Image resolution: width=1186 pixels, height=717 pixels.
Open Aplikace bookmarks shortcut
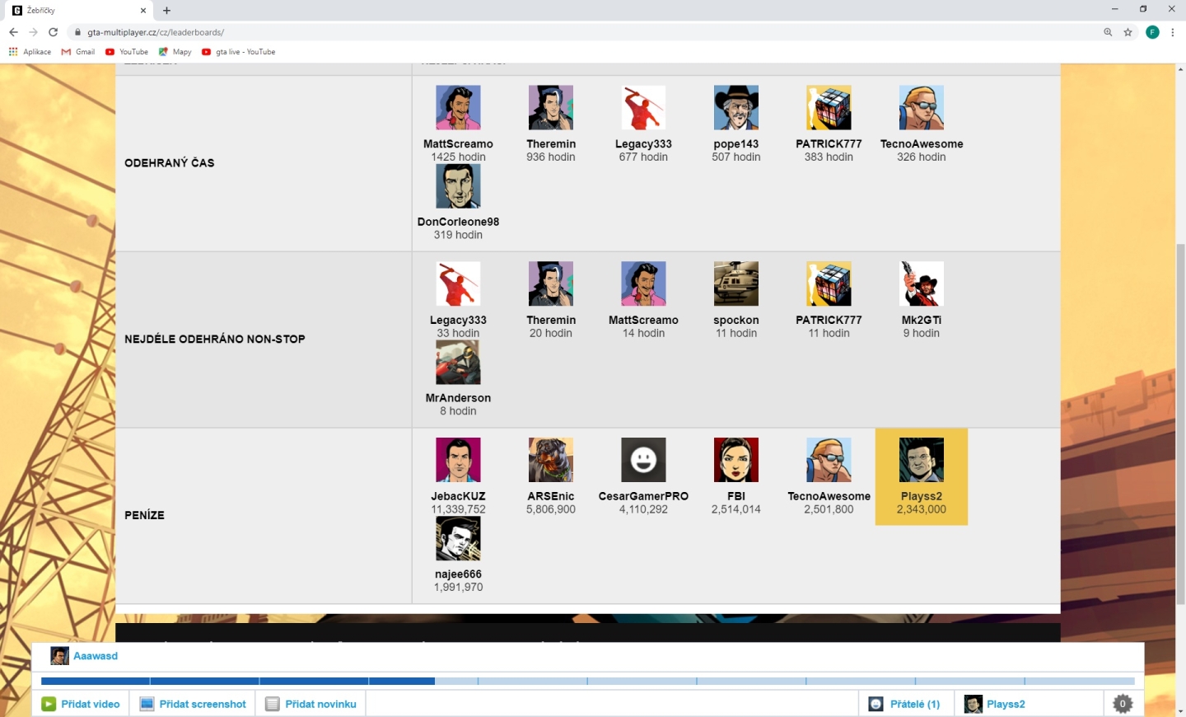click(30, 52)
